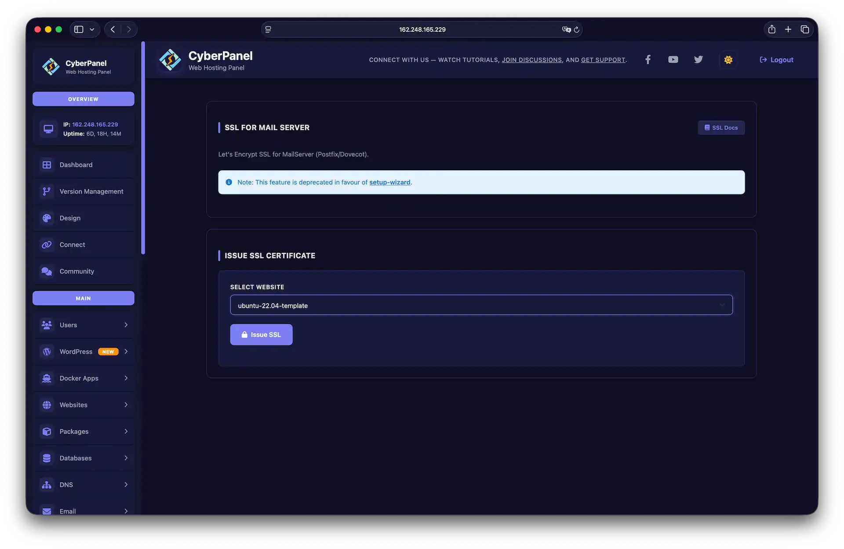Open the Dashboard from the sidebar
This screenshot has width=844, height=549.
[76, 165]
